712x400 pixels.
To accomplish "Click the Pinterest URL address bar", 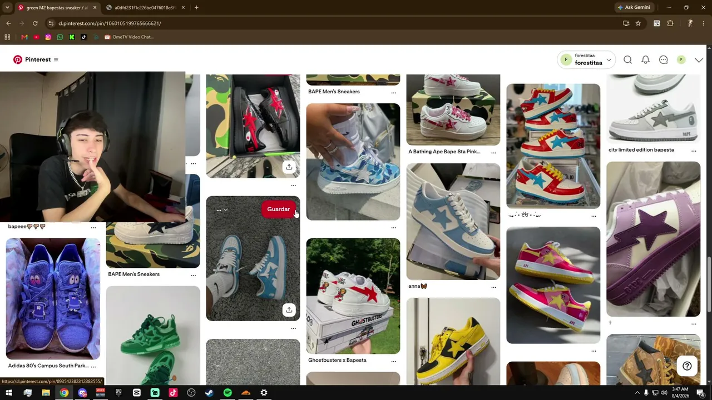I will (x=334, y=23).
